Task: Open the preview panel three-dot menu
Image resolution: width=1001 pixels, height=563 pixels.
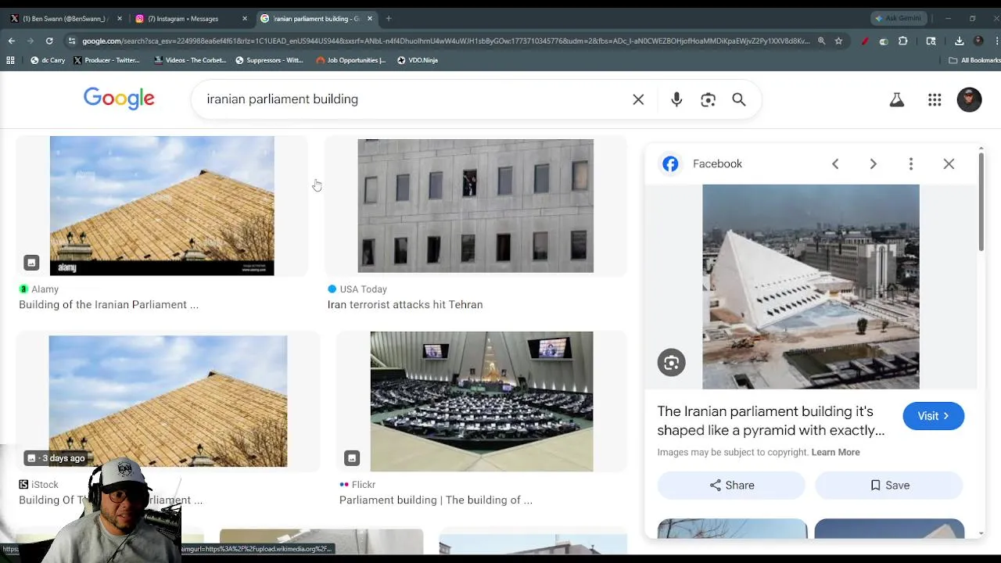Action: click(x=911, y=163)
